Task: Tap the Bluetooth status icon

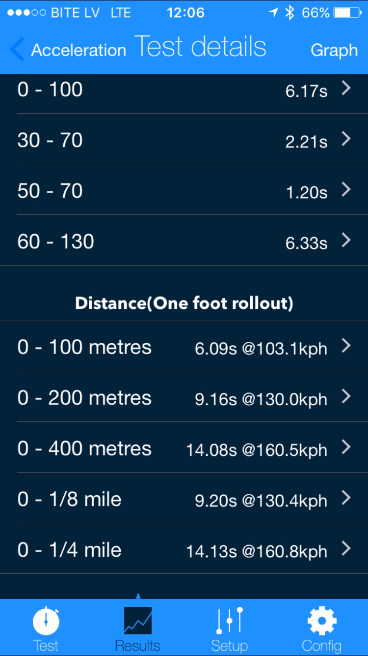Action: (289, 13)
